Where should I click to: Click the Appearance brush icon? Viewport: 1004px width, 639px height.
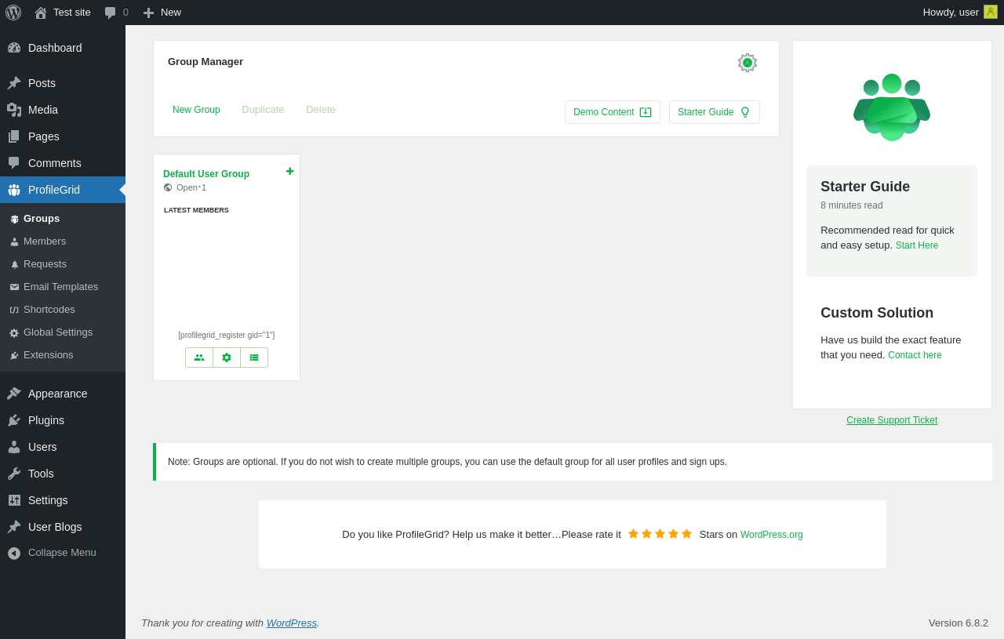pyautogui.click(x=14, y=394)
